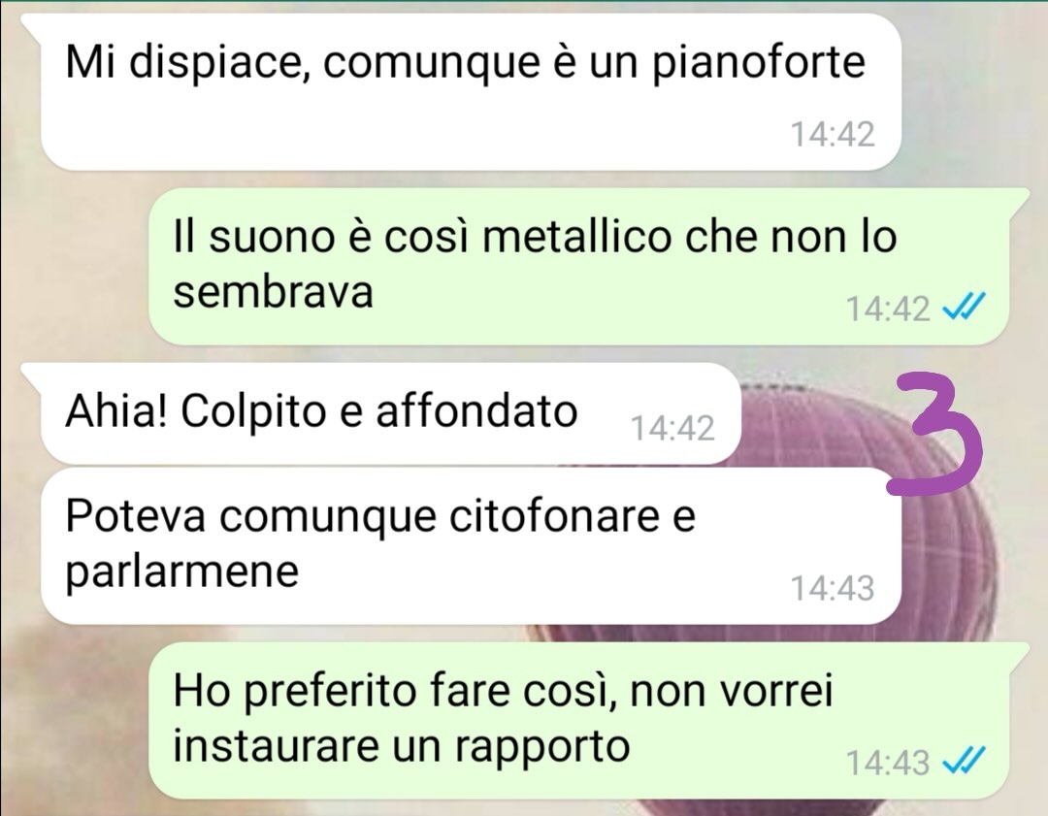Click the 14:42 timestamp beside 'affondato'
Image resolution: width=1048 pixels, height=816 pixels.
[673, 428]
